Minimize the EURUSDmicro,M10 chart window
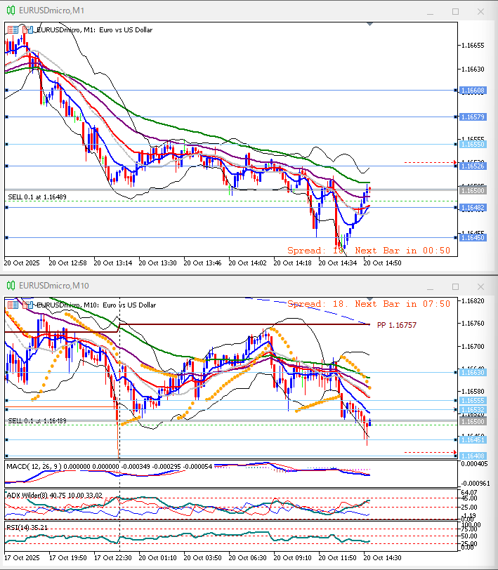498x570 pixels. coord(431,286)
